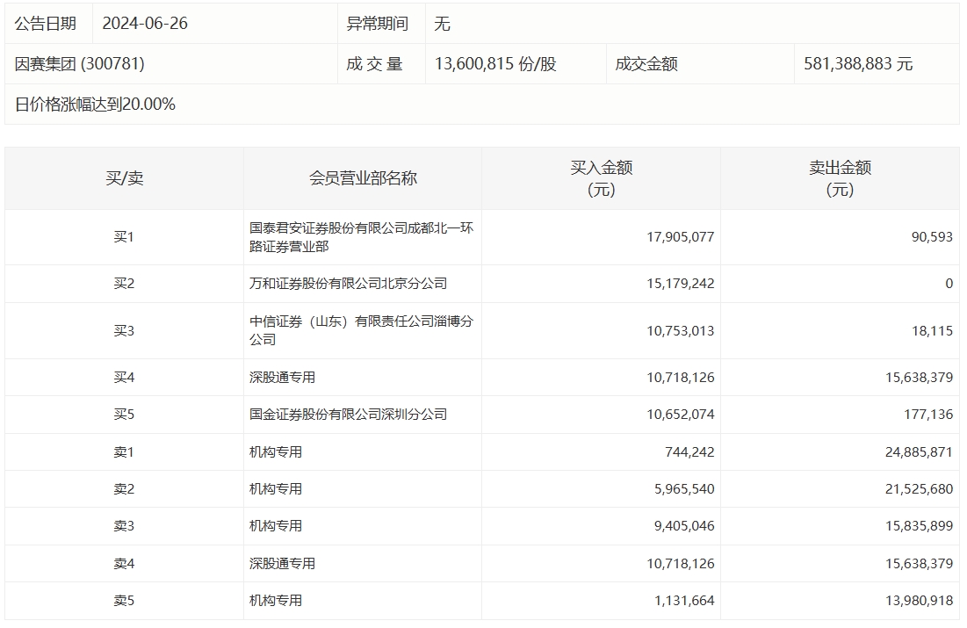Click the 成交金额 label
The image size is (967, 628).
646,63
